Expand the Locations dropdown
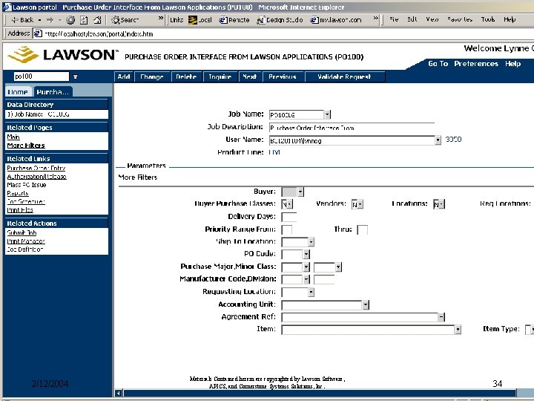The width and height of the screenshot is (534, 401). 442,204
